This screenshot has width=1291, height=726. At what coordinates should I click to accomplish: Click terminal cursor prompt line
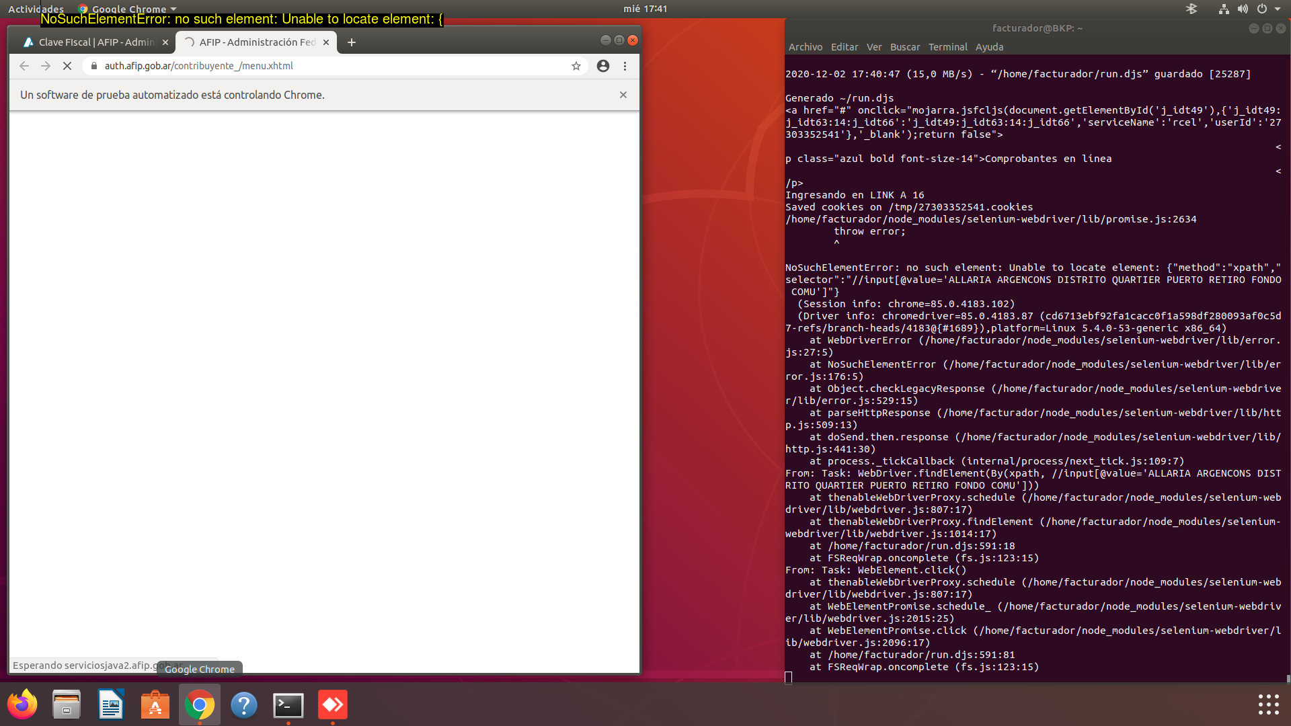(x=789, y=678)
